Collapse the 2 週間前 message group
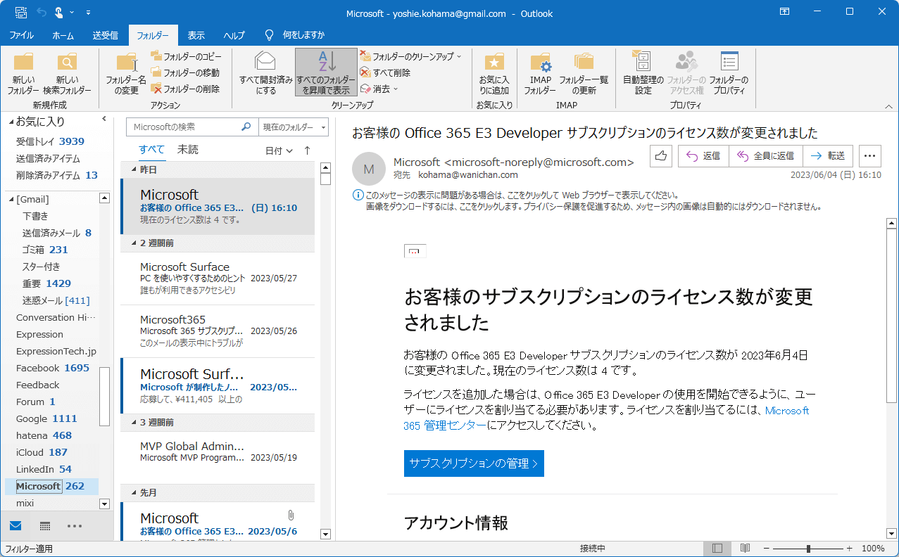 [134, 243]
